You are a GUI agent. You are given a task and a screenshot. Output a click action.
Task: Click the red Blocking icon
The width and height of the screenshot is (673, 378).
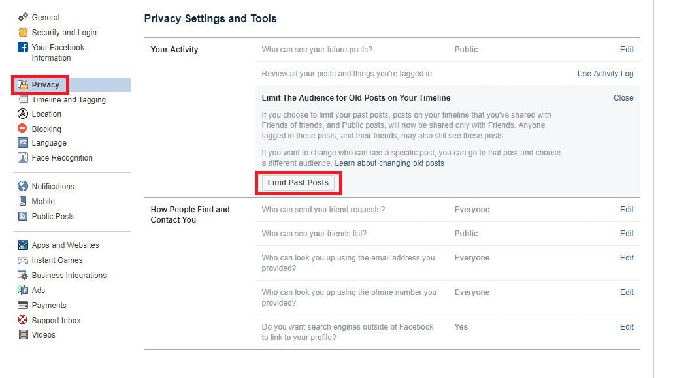22,129
